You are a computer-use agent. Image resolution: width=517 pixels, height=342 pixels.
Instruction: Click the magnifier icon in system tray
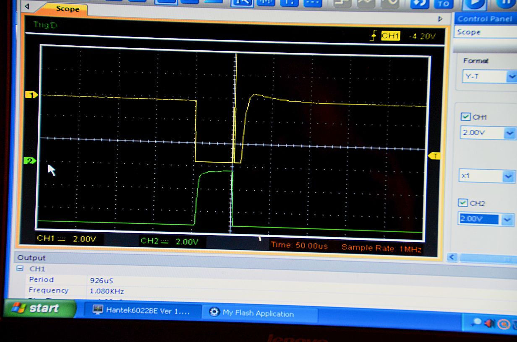477,322
